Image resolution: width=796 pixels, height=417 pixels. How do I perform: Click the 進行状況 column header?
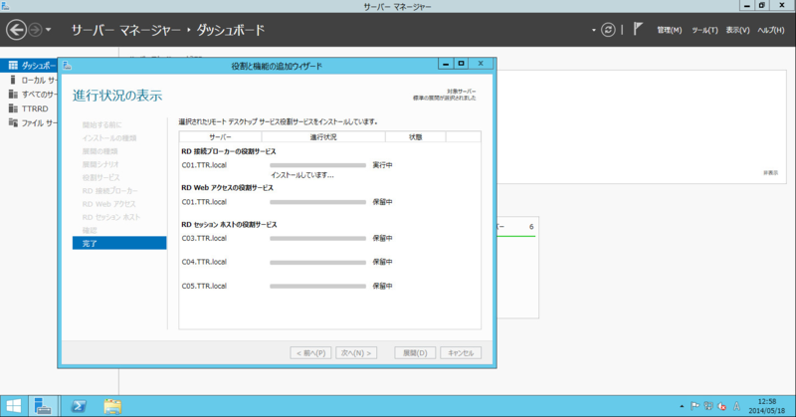(x=323, y=137)
